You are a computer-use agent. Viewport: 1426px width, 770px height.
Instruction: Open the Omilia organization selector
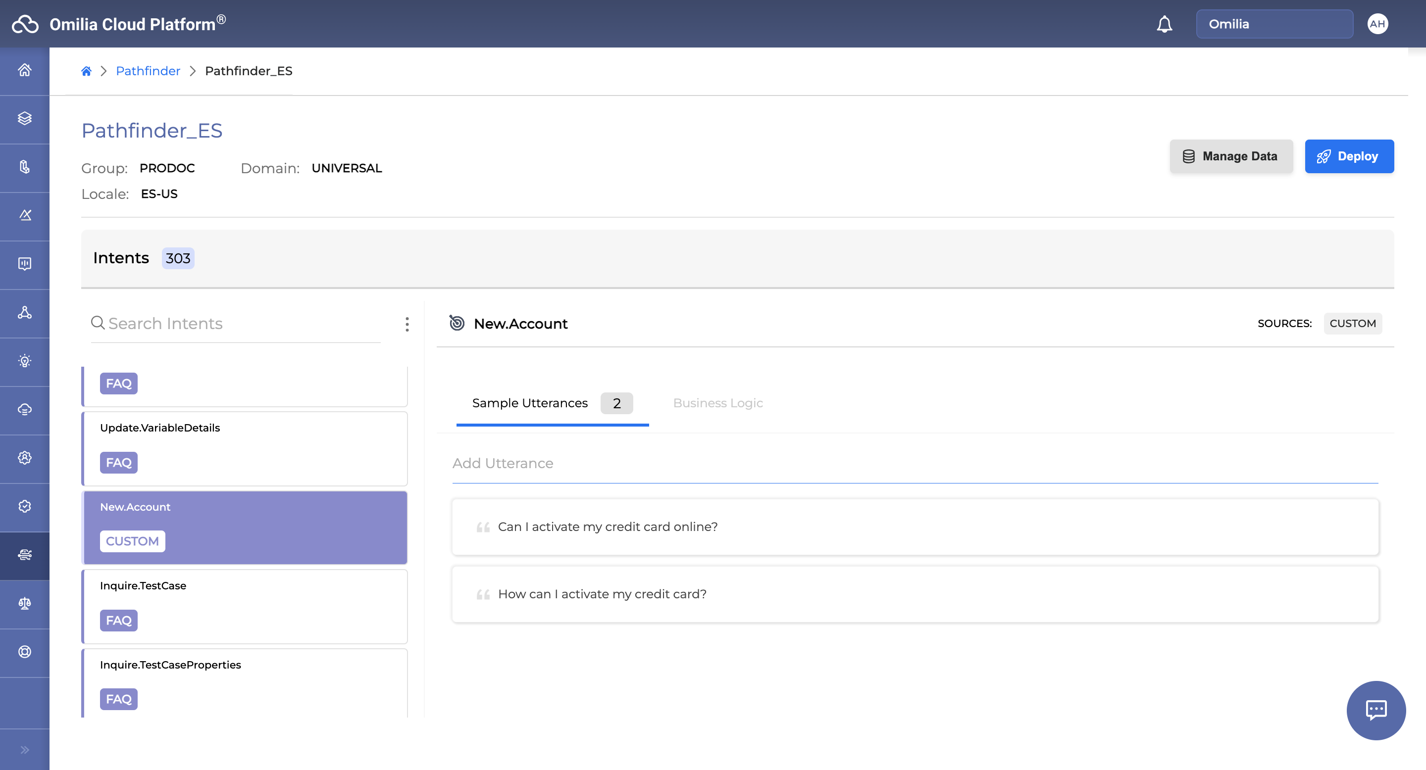[x=1274, y=24]
